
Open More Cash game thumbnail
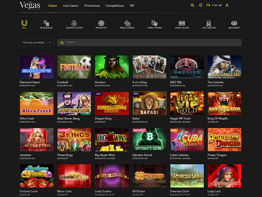pyautogui.click(x=74, y=176)
